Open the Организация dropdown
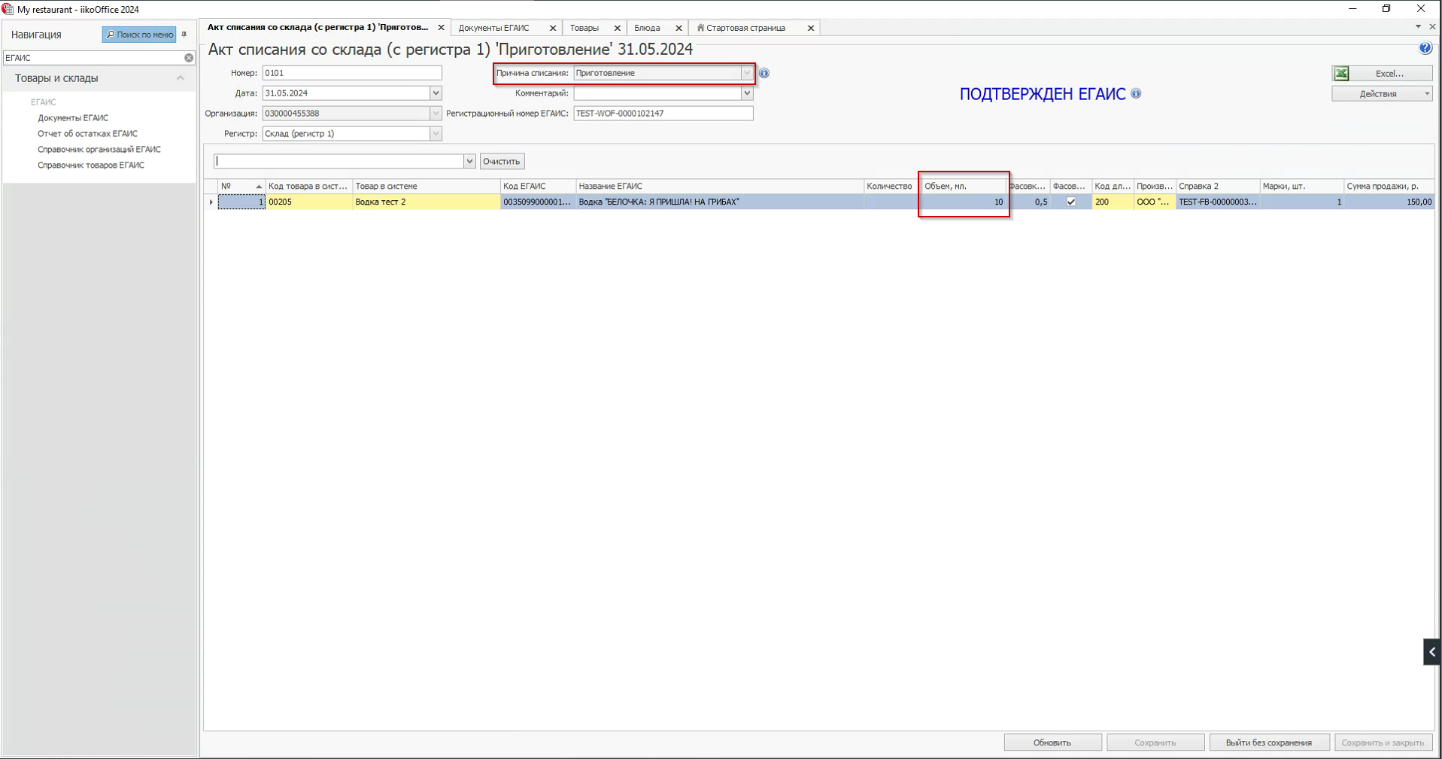The height and width of the screenshot is (759, 1442). pos(436,114)
